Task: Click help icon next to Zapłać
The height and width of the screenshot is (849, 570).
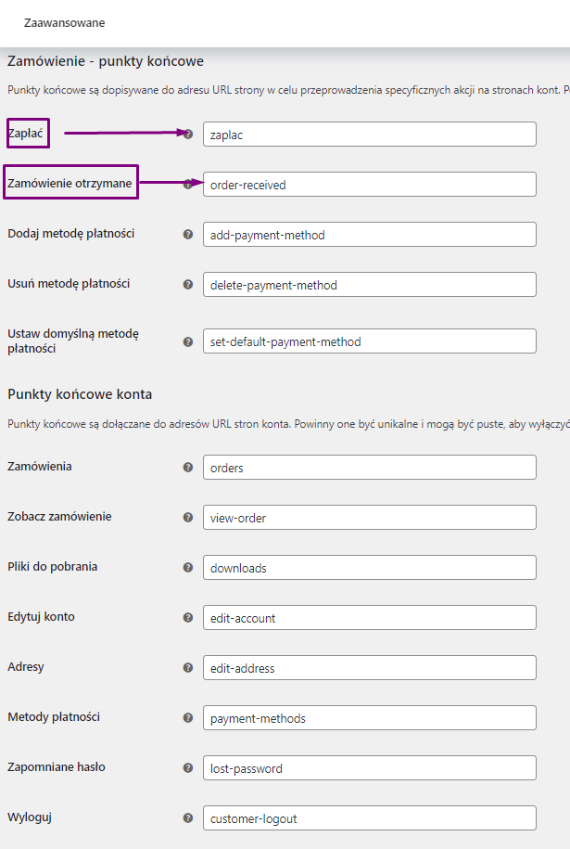Action: [x=188, y=134]
